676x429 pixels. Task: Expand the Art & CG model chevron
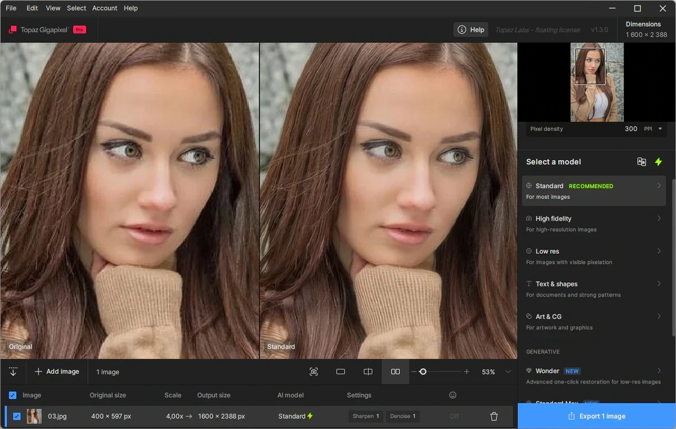[x=659, y=316]
